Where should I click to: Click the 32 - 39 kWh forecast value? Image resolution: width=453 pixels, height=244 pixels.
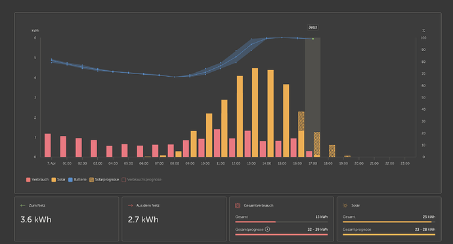pyautogui.click(x=318, y=230)
